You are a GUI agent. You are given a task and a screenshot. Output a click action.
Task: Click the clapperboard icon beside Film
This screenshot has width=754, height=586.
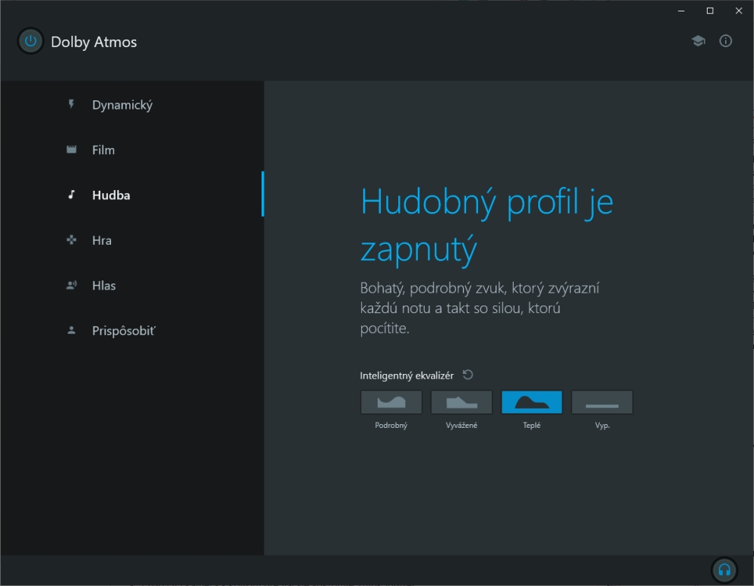coord(71,150)
